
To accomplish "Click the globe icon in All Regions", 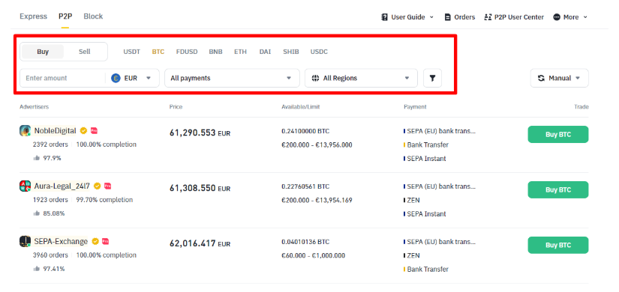I will point(315,78).
